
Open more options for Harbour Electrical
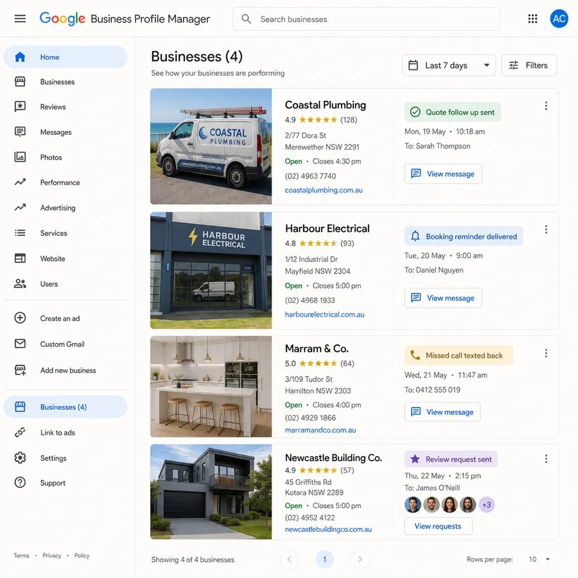tap(546, 229)
